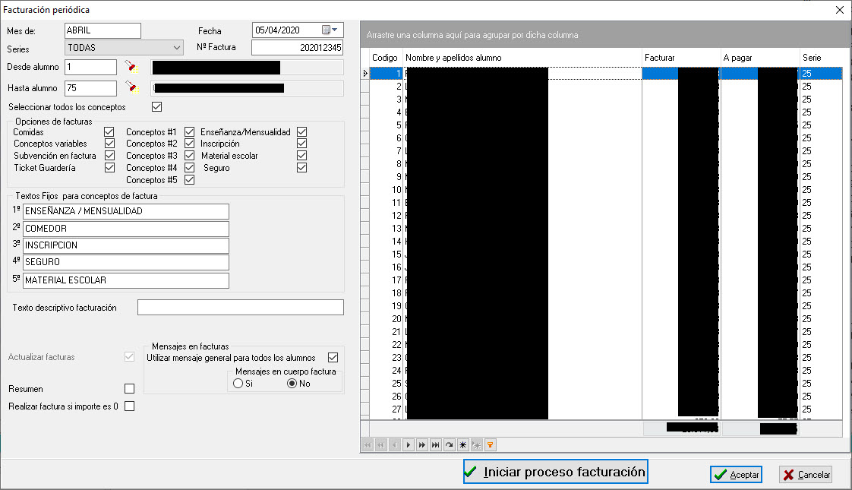Click the Aceptar button
The height and width of the screenshot is (490, 852).
click(737, 474)
